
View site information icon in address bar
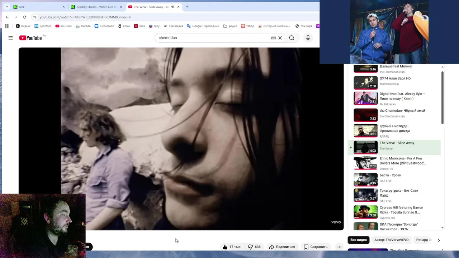[x=35, y=17]
